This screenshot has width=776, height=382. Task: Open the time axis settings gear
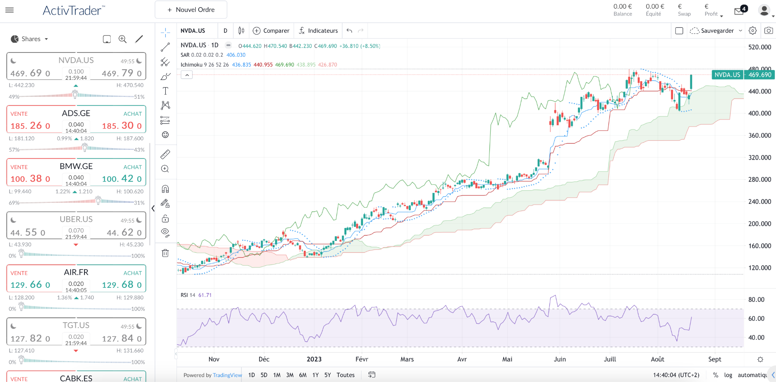point(760,359)
